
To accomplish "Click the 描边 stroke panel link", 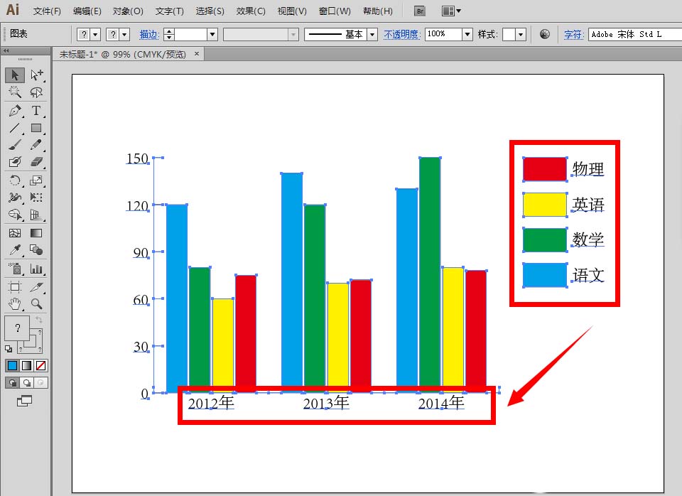I will click(149, 34).
